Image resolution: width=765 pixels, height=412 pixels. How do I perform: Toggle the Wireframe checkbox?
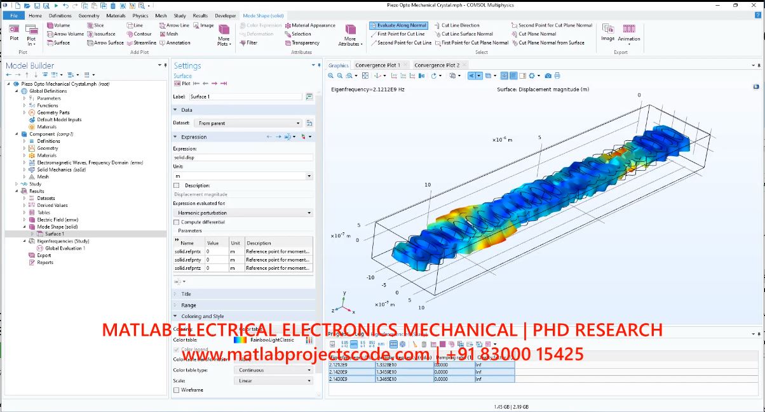[177, 390]
